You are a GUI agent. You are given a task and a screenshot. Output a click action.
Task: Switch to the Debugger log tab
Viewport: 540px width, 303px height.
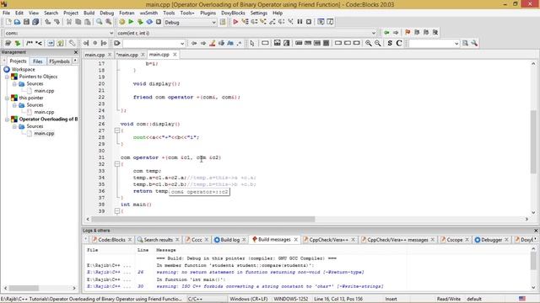tap(491, 240)
